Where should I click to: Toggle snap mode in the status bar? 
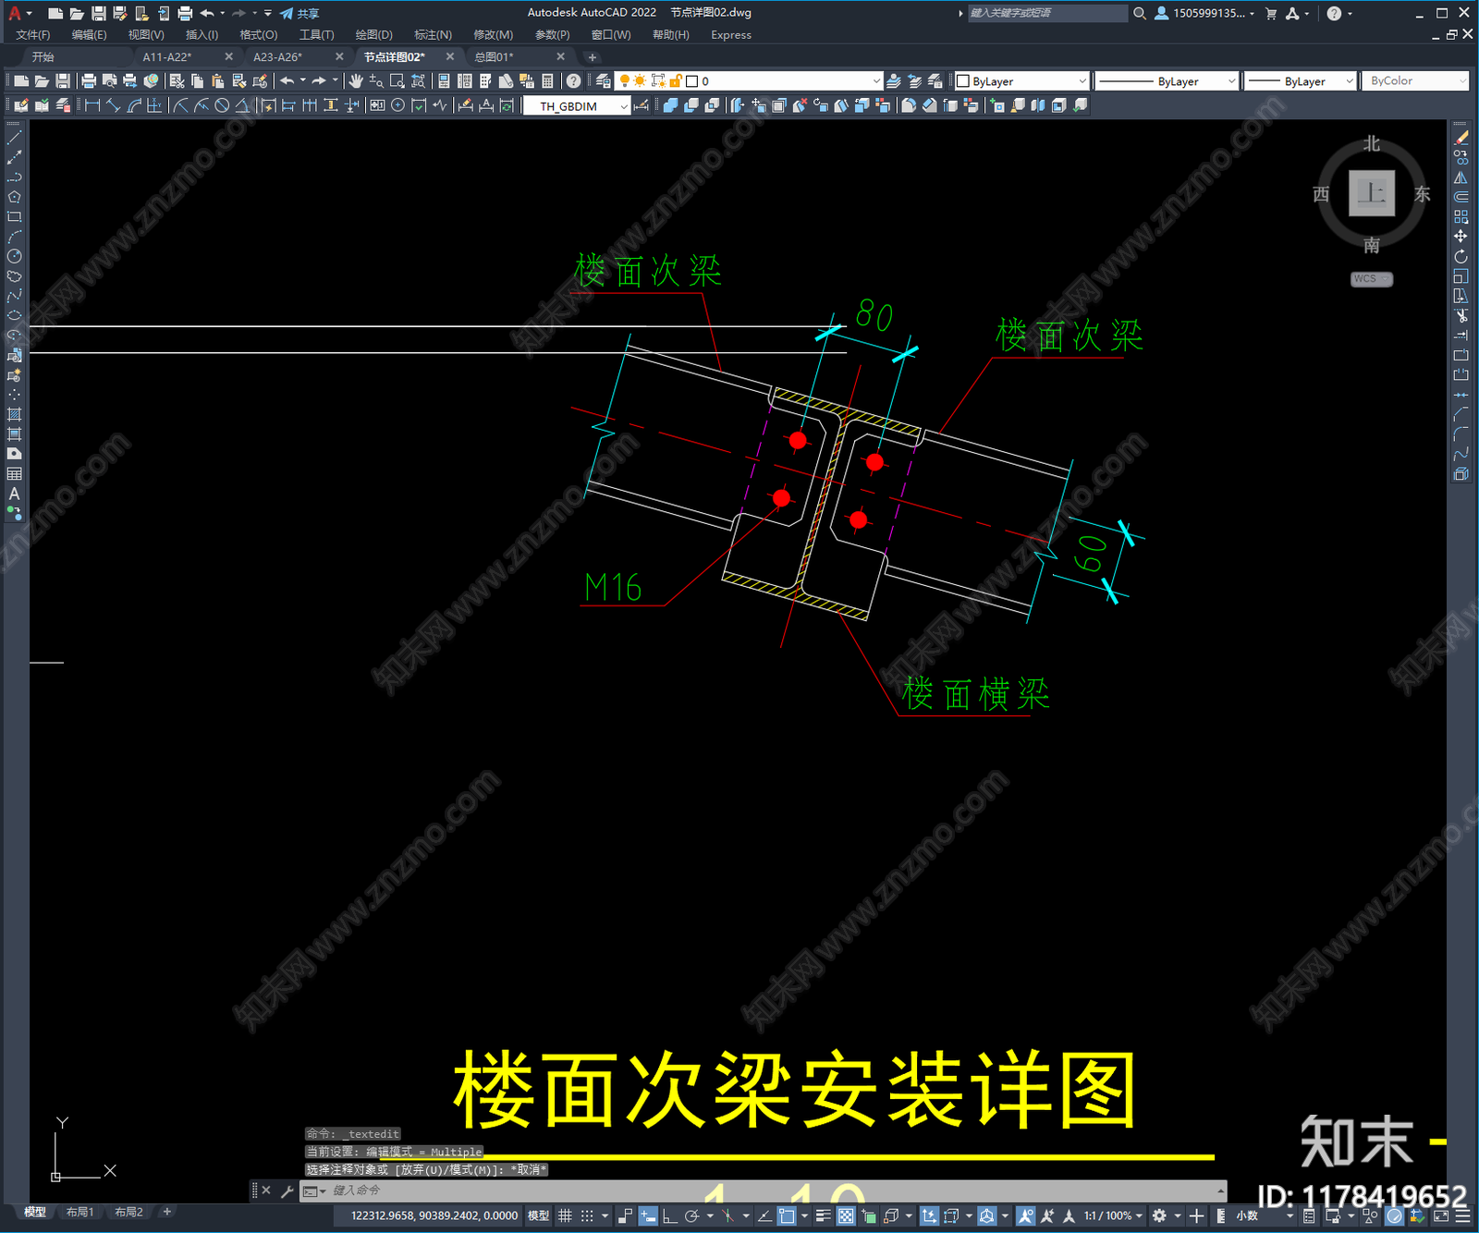[587, 1215]
